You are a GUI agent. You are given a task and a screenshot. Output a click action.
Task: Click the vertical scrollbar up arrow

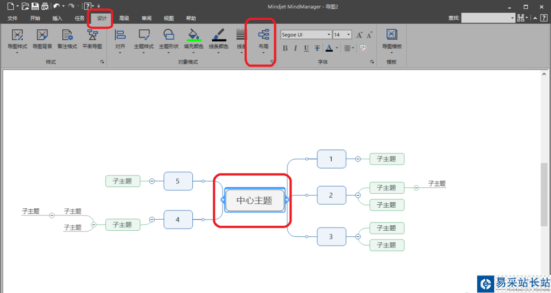pyautogui.click(x=544, y=74)
